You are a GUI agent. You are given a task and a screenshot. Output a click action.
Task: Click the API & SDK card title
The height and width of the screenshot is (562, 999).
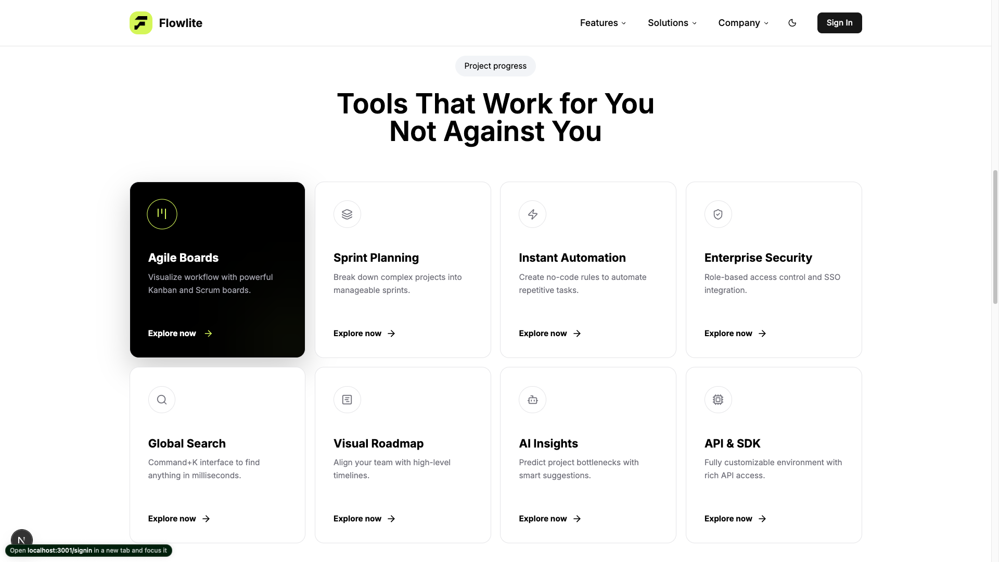point(732,443)
